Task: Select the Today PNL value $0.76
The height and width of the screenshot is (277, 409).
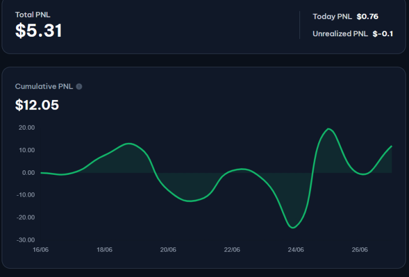Action: (x=367, y=16)
